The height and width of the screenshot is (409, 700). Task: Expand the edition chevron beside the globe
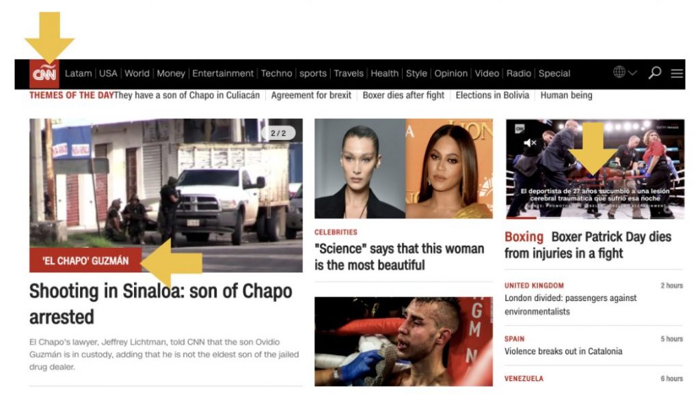coord(632,72)
